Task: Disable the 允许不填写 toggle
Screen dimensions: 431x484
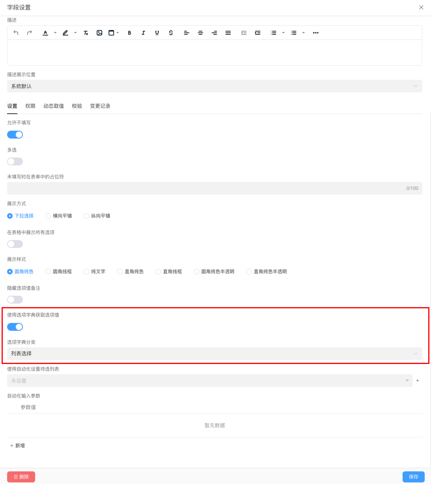Action: pyautogui.click(x=15, y=134)
